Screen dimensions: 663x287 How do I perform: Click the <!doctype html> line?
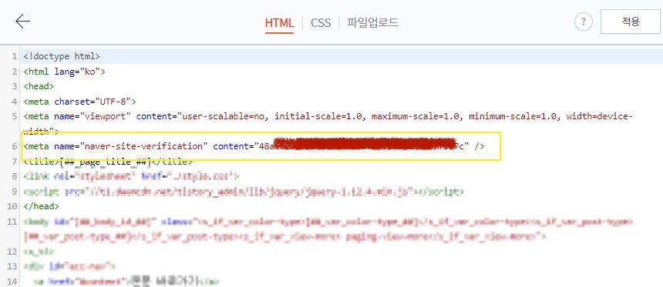[62, 55]
